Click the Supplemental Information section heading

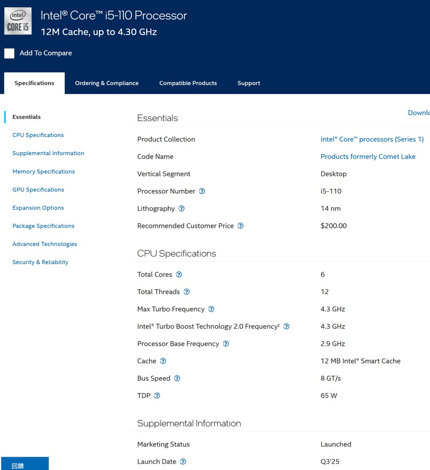[x=189, y=423]
